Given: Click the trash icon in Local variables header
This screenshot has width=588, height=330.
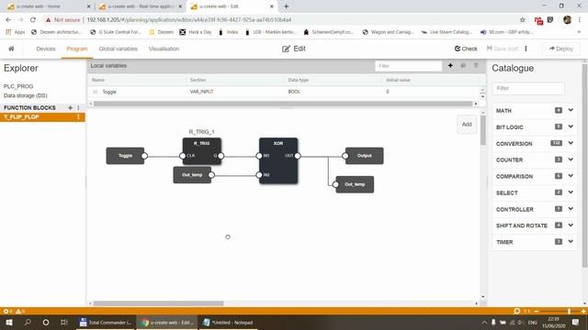Looking at the screenshot, I should pyautogui.click(x=476, y=65).
